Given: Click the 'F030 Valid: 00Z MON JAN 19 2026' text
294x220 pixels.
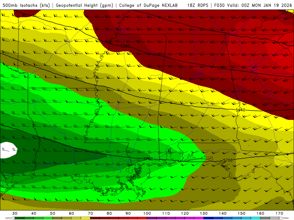Looking at the screenshot, I should tap(253, 5).
